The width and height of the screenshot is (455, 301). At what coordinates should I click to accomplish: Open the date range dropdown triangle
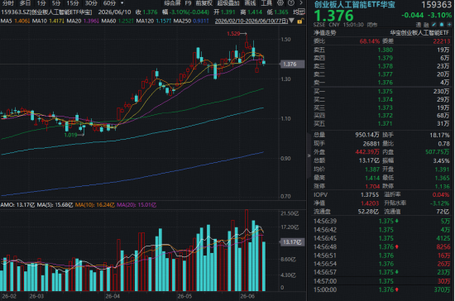click(292, 21)
